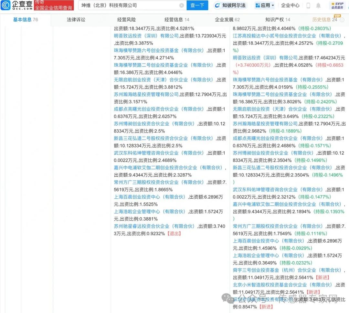Open 珠海横琴赞路六号 link with 持股-0.2555%

[x=278, y=80]
